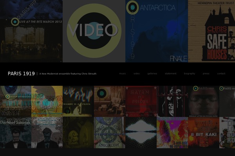
Task: Select the Satan in Prison album cover
Action: click(x=141, y=101)
